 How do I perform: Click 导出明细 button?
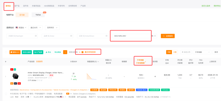coord(58,52)
